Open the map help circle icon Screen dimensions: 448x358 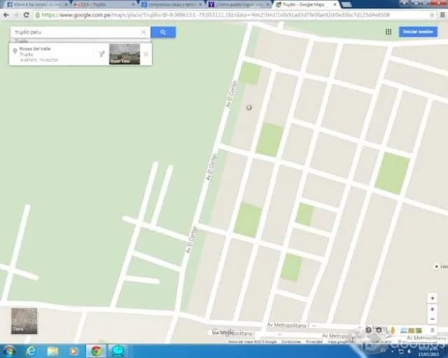(x=369, y=330)
